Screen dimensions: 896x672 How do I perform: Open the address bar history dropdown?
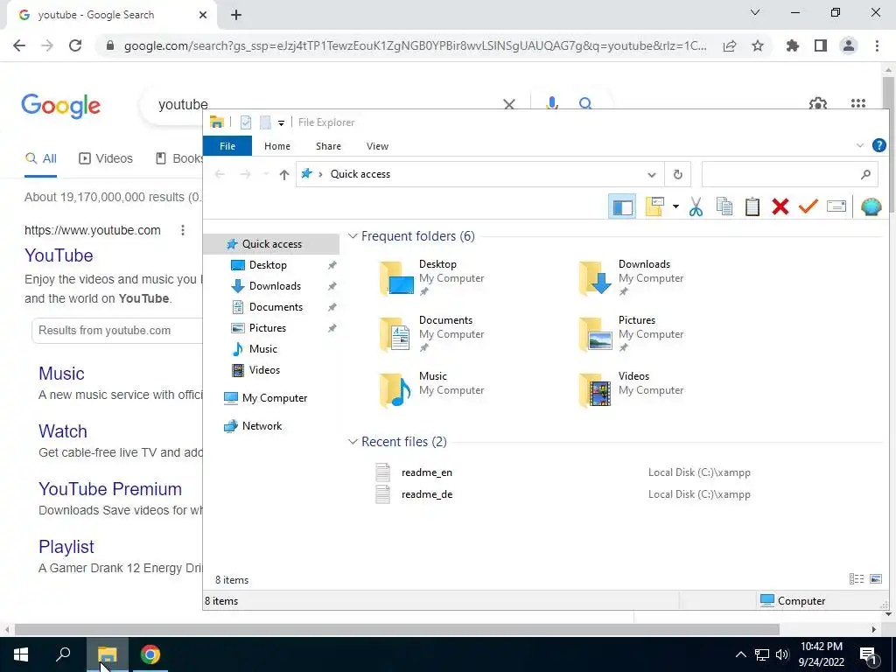tap(651, 174)
